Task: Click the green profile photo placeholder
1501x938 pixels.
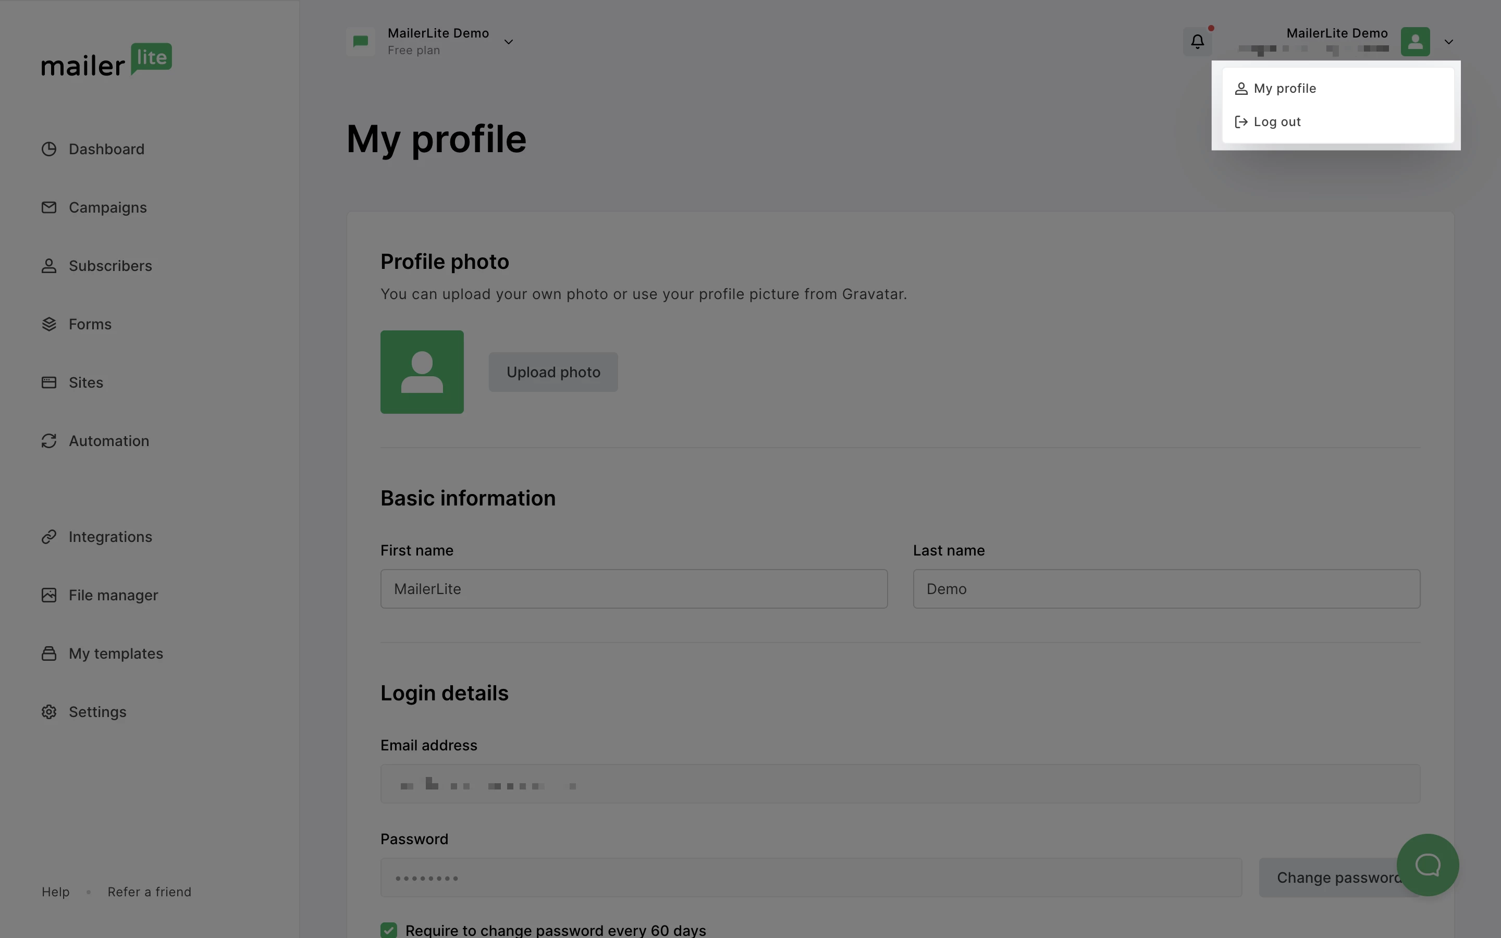Action: (422, 372)
